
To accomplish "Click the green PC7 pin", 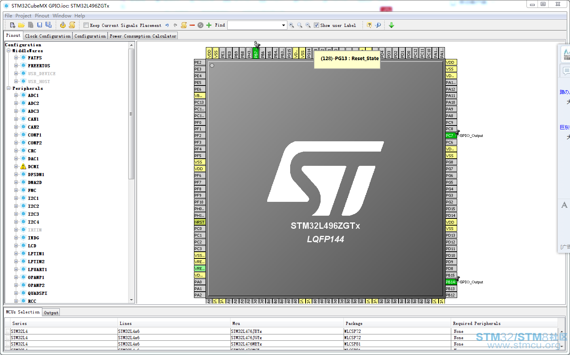I will coord(451,136).
